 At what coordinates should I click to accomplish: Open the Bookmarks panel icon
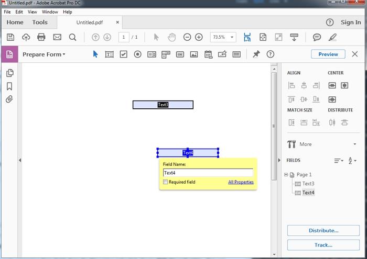point(9,86)
